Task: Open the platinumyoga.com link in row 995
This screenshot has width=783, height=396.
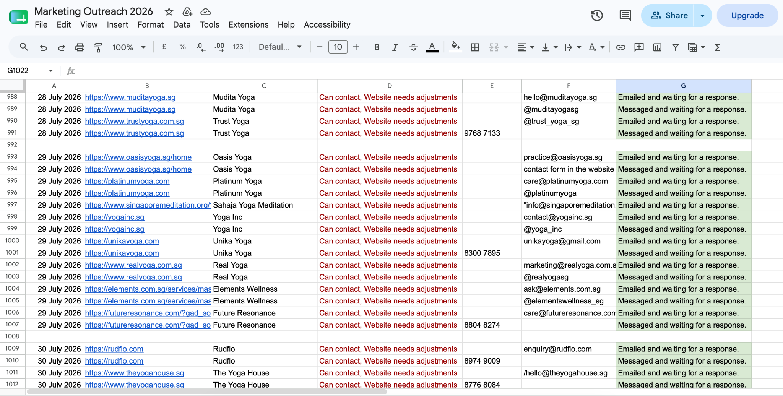Action: (127, 181)
